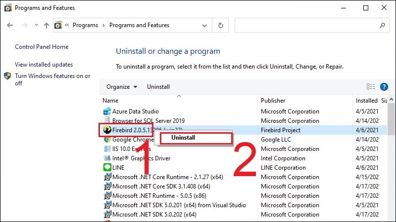
Task: Select Browser for SQL Server 2019 icon
Action: pos(107,120)
